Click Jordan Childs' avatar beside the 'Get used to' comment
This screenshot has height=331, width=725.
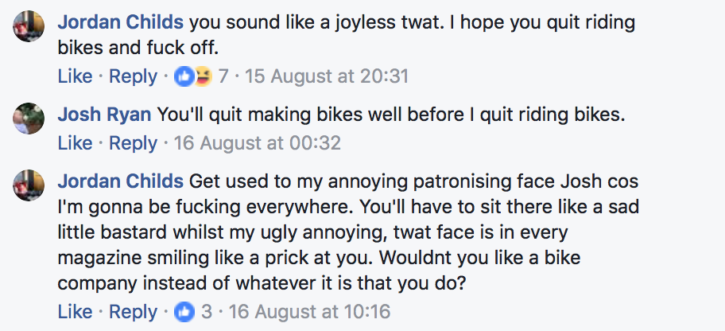point(28,185)
